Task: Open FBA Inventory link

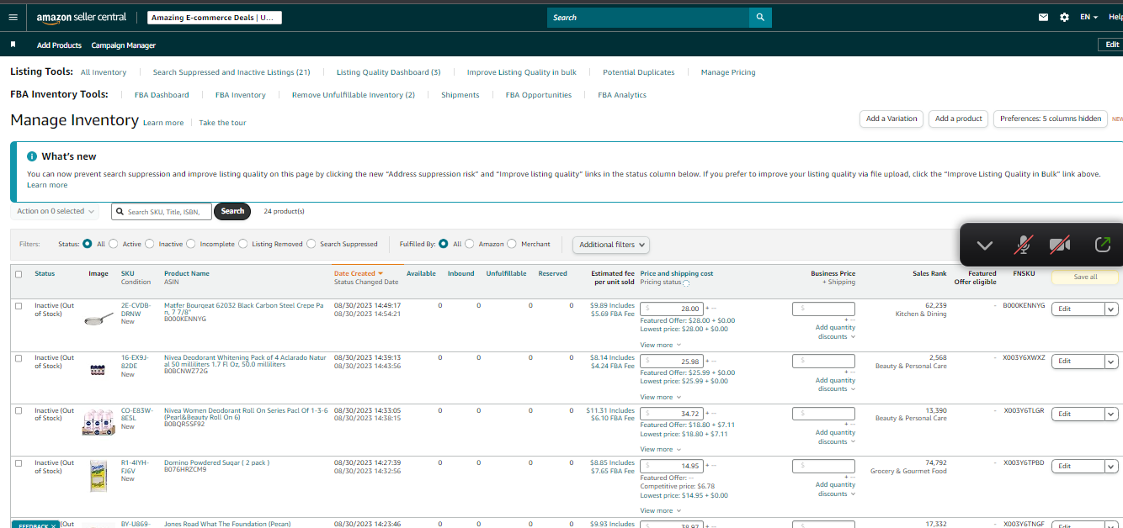Action: tap(240, 95)
